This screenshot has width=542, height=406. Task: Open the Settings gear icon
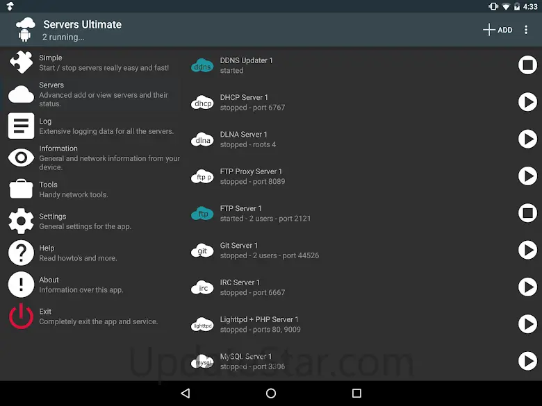(x=21, y=221)
